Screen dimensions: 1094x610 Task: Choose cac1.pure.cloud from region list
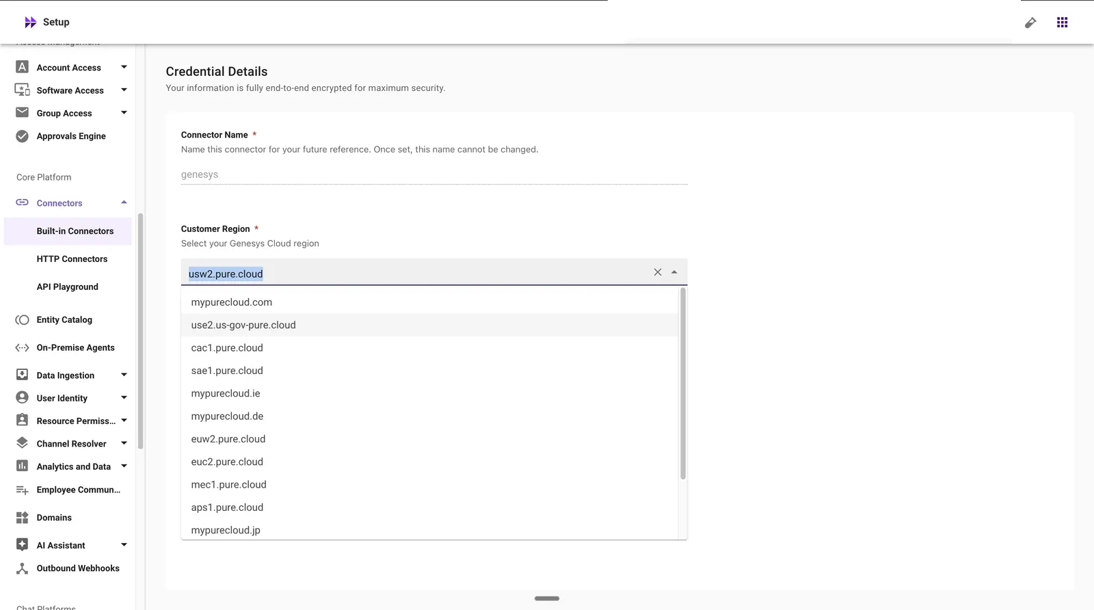point(429,347)
